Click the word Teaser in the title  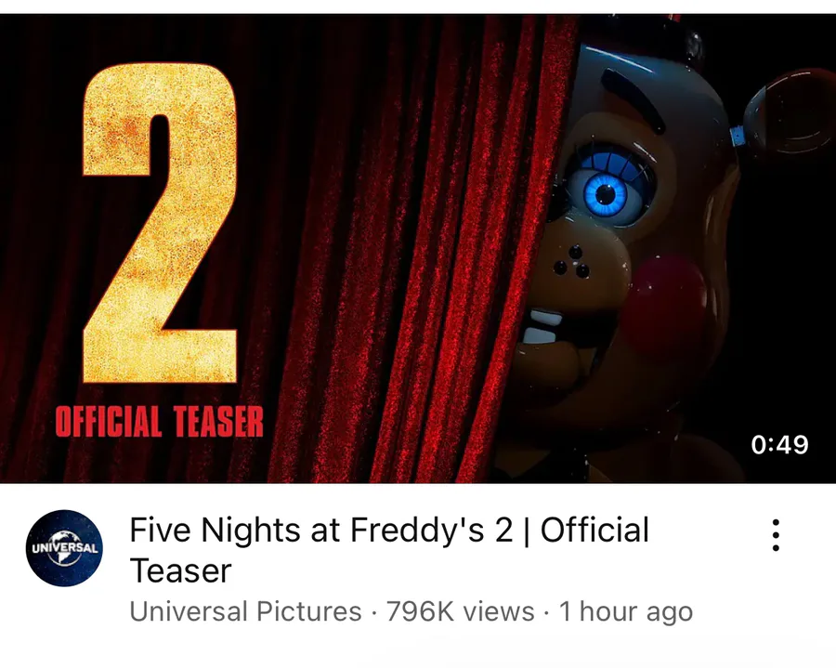180,570
